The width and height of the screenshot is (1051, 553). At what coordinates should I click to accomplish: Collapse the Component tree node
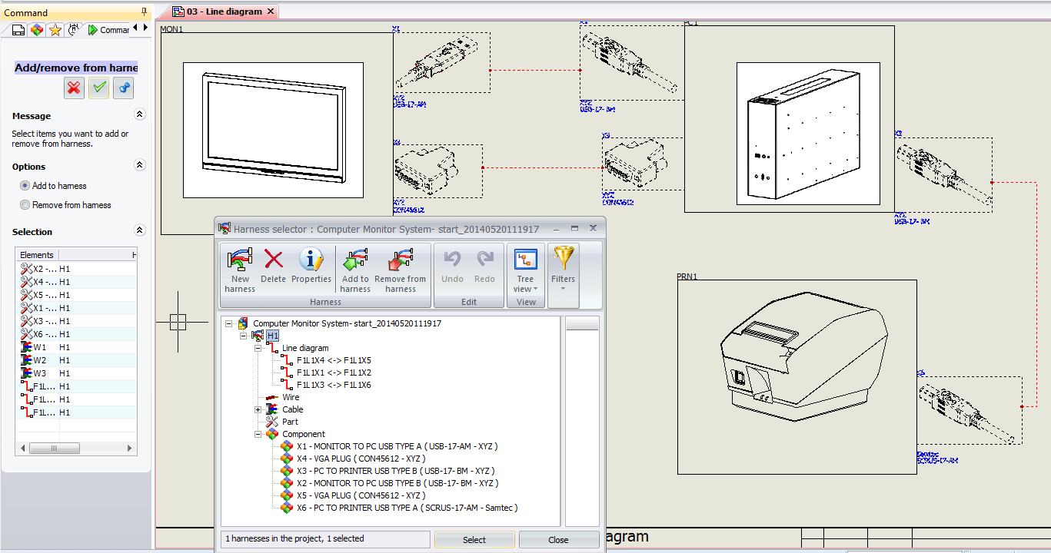[x=258, y=434]
